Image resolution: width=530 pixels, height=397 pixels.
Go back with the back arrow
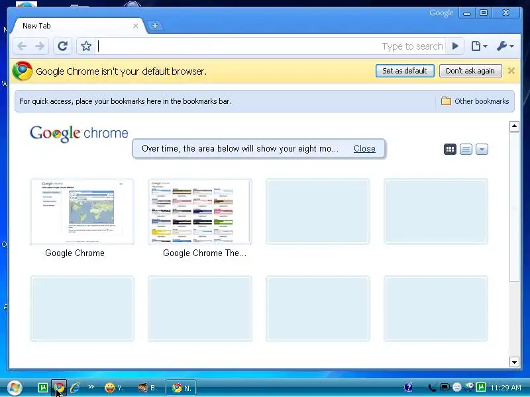tap(22, 46)
